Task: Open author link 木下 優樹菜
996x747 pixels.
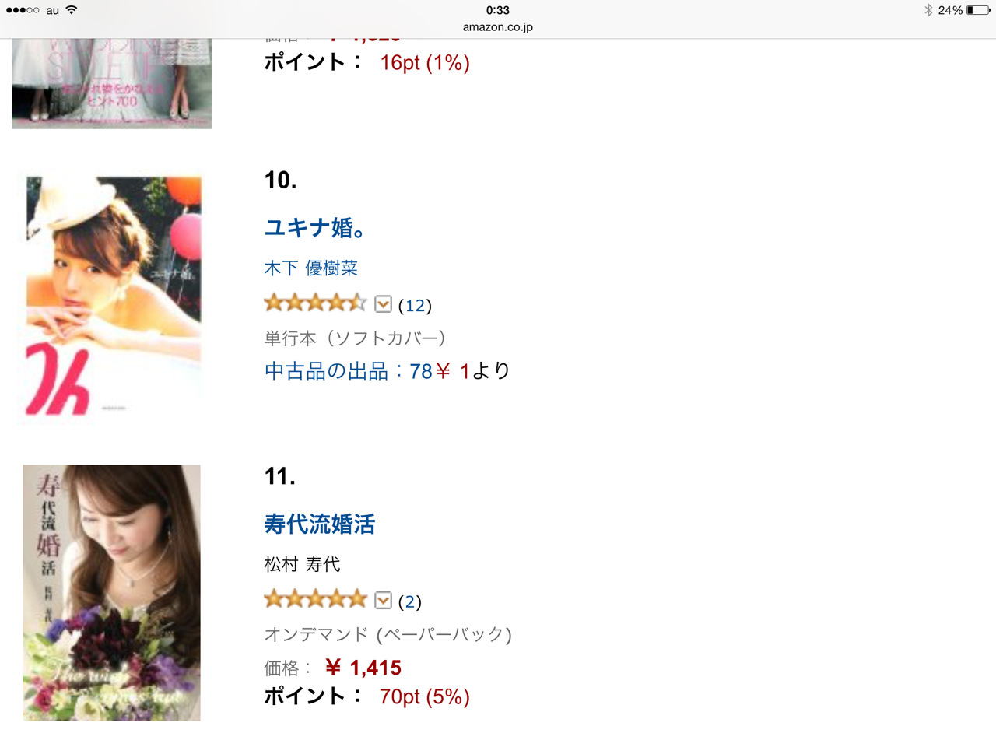Action: 310,268
